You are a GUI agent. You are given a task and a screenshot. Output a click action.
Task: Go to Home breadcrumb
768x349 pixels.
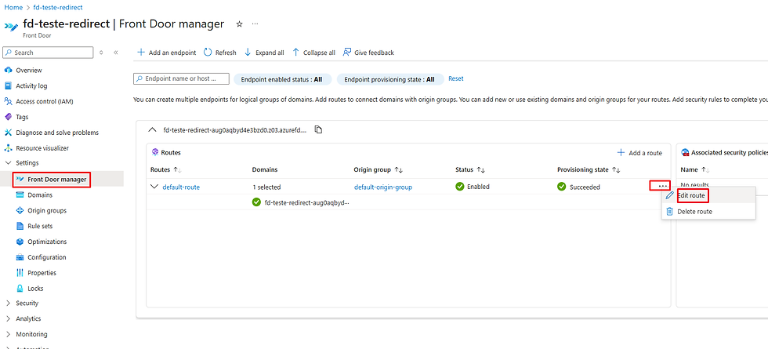coord(14,7)
